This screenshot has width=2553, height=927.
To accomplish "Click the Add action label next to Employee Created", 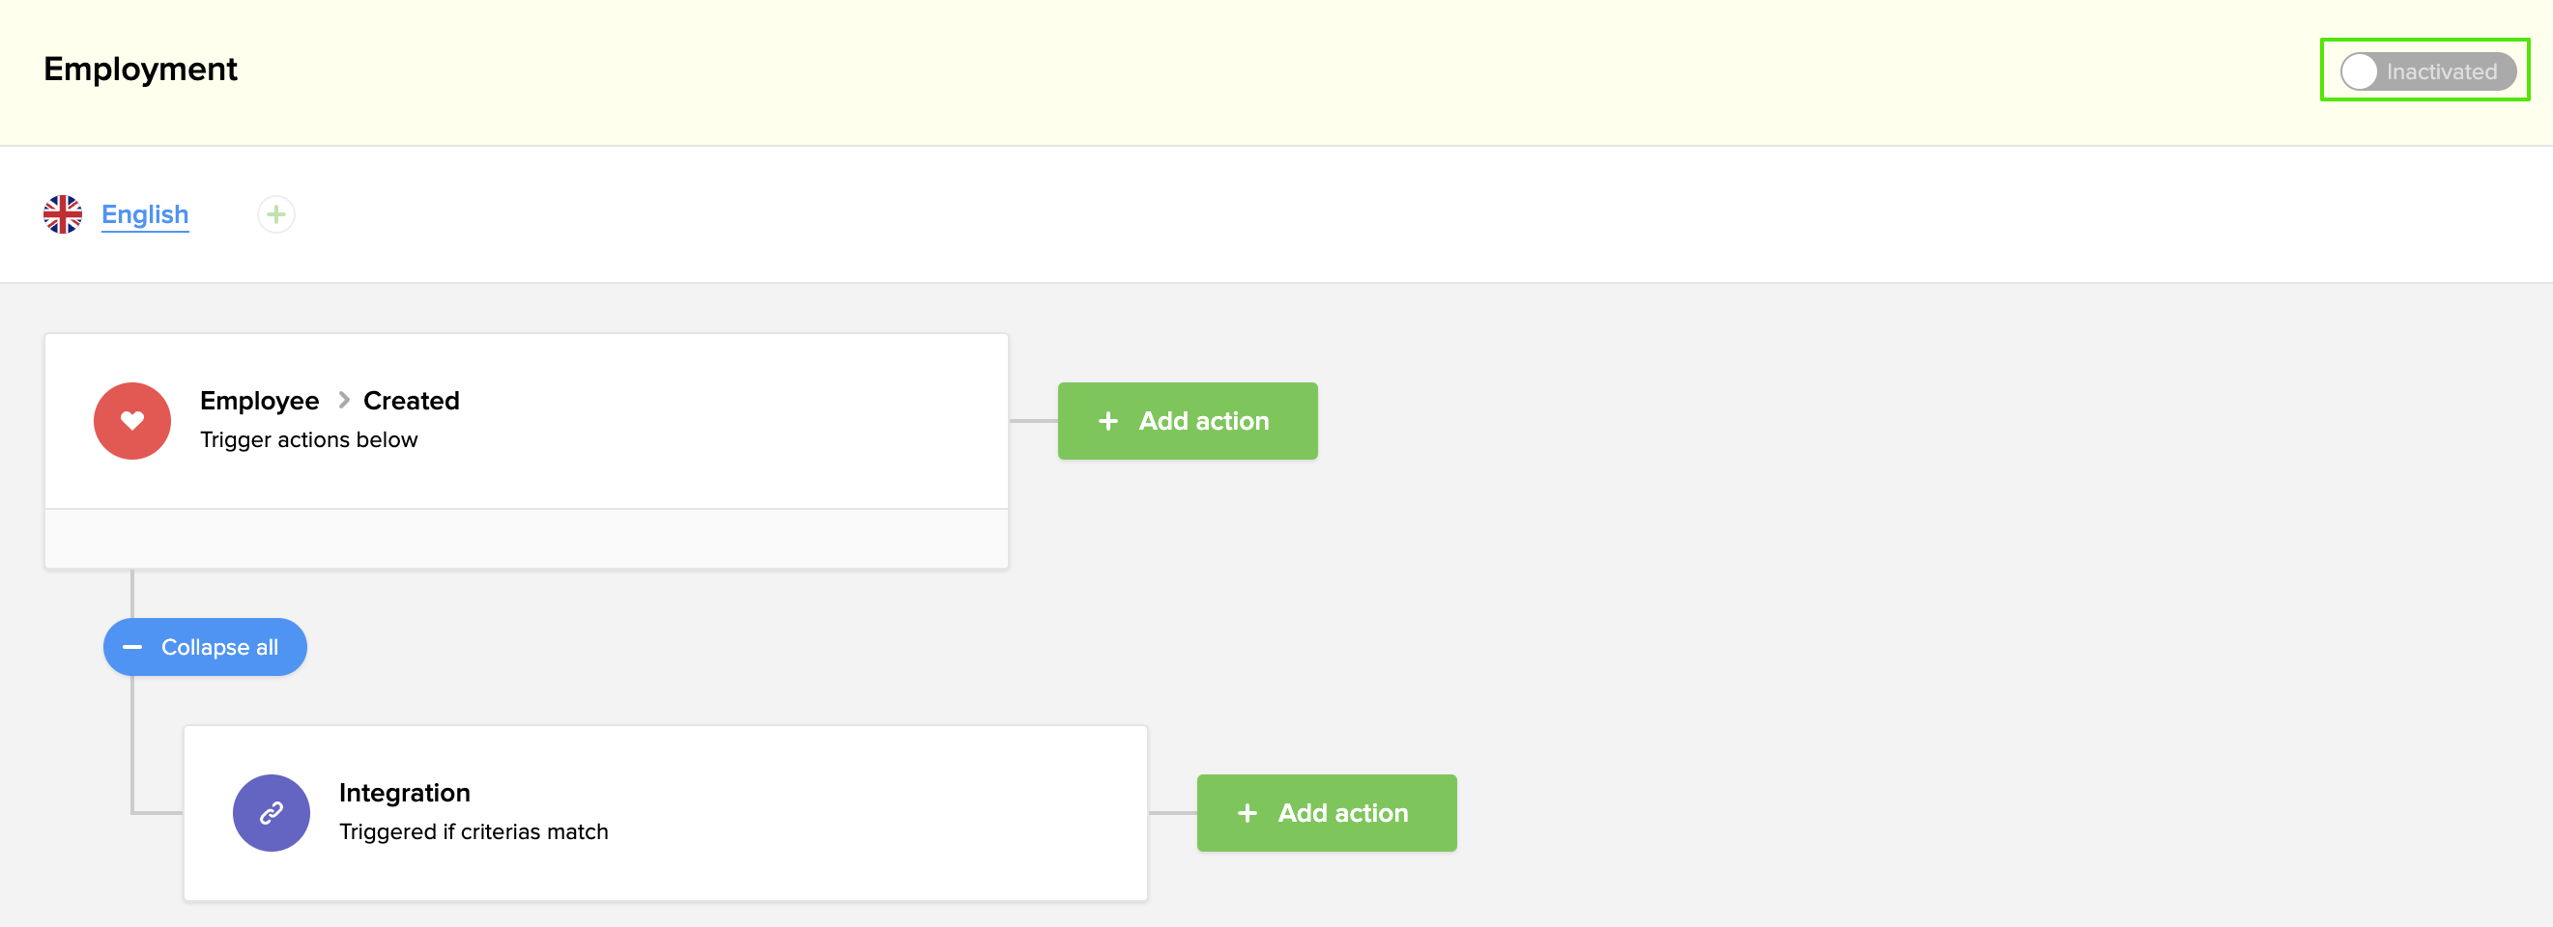I will [1203, 421].
